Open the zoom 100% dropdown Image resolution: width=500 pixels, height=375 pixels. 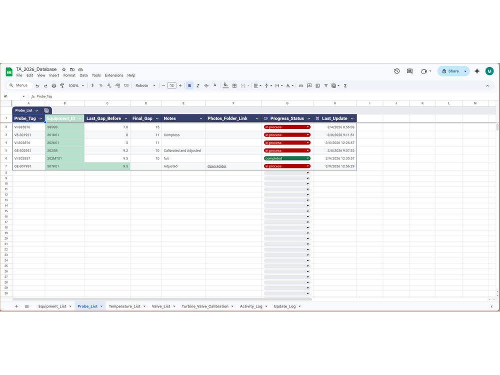pyautogui.click(x=76, y=85)
